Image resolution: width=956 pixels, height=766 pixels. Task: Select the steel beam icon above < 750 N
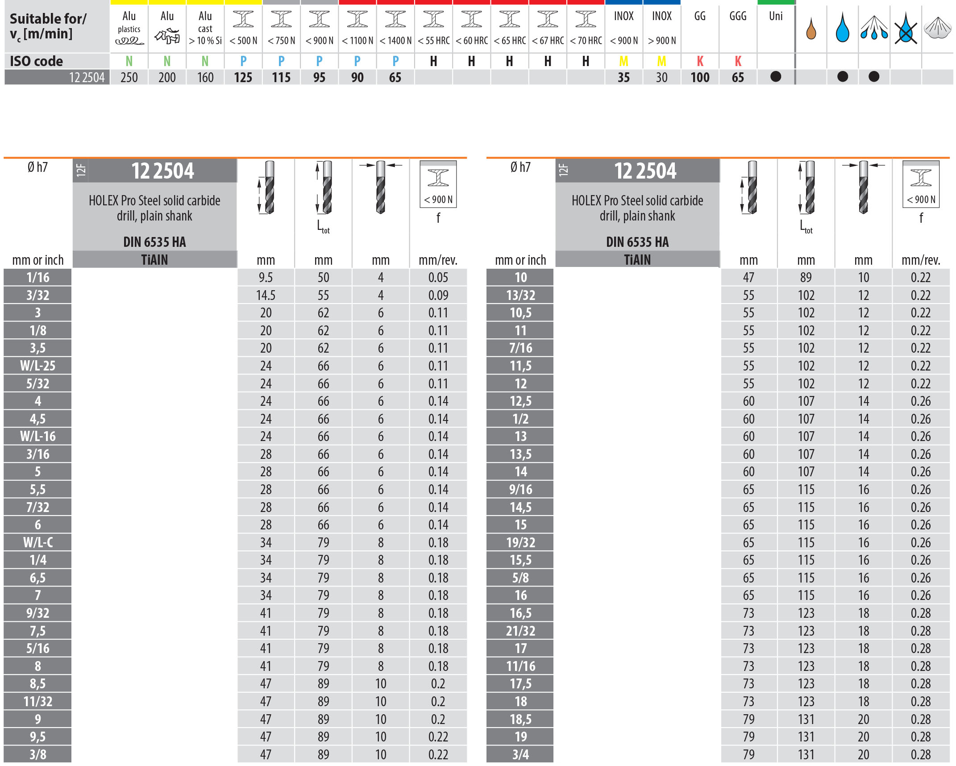point(281,19)
